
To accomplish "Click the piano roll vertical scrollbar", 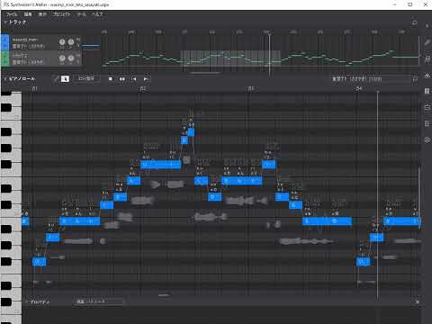I will (x=419, y=197).
